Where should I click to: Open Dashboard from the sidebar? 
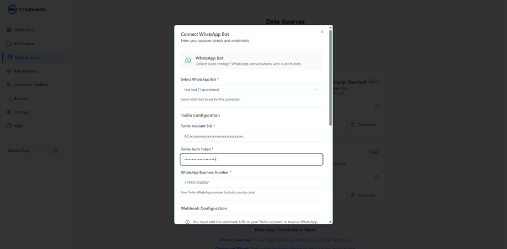[x=33, y=30]
